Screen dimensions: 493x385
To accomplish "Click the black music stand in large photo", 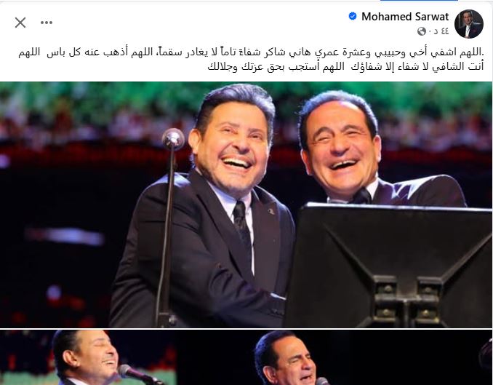I will point(389,266).
